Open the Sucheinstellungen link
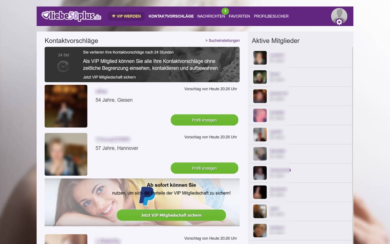 pyautogui.click(x=222, y=40)
